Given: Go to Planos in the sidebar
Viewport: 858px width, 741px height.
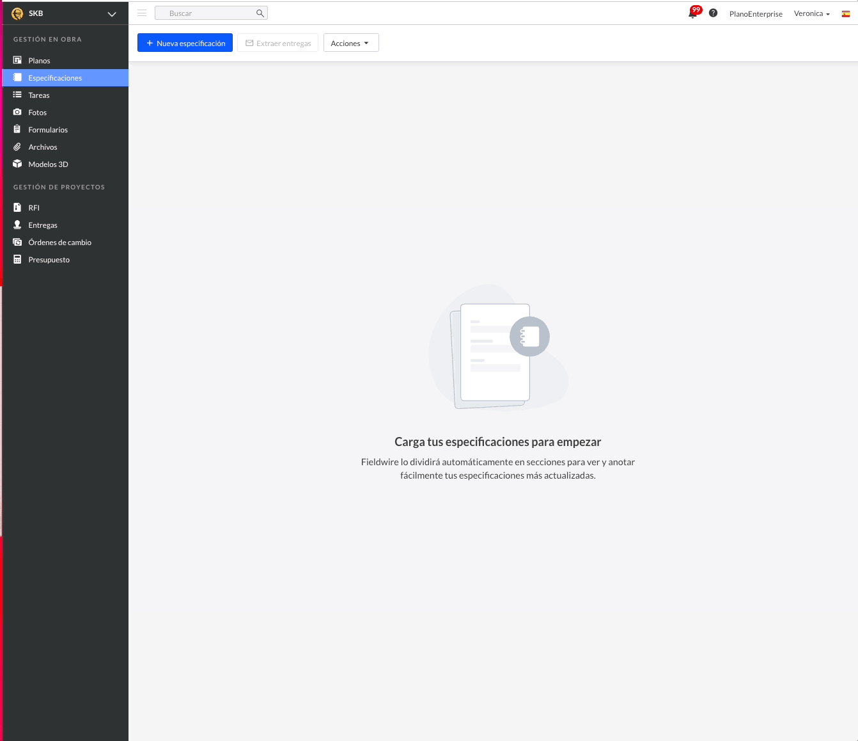Looking at the screenshot, I should tap(39, 61).
